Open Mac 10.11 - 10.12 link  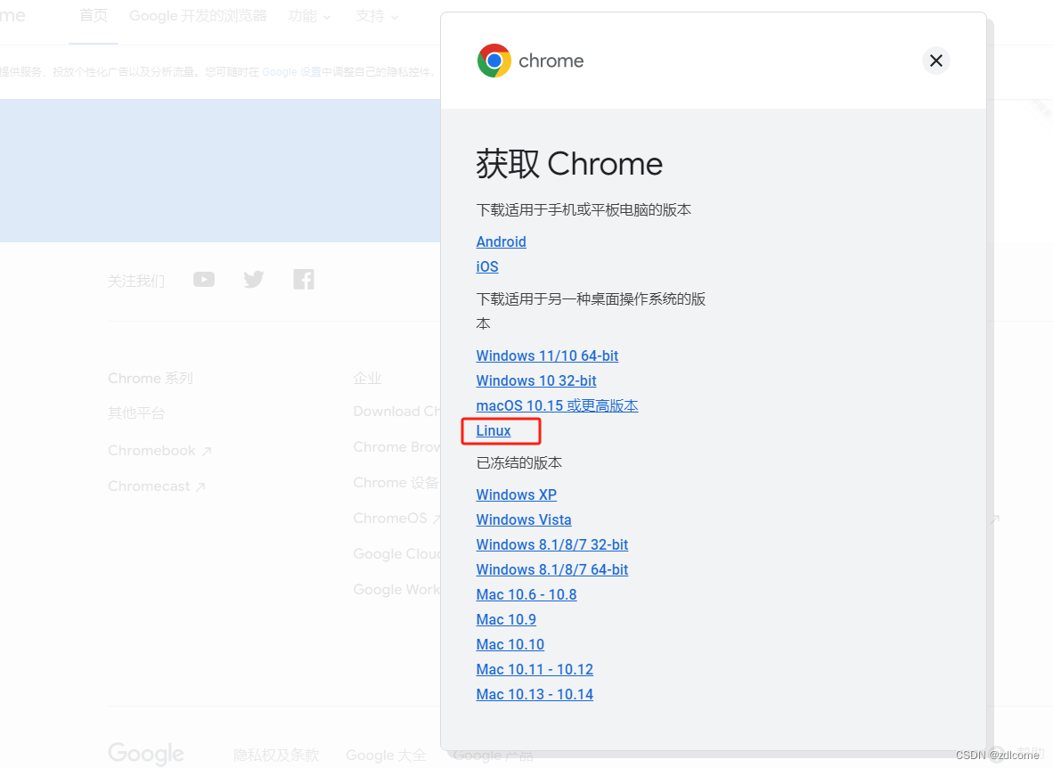tap(535, 669)
